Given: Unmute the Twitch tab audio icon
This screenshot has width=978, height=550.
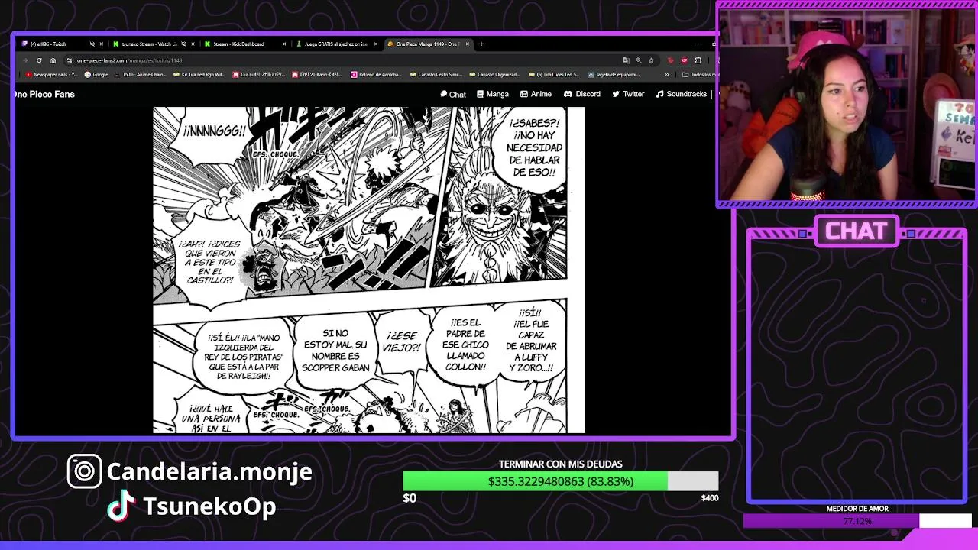Looking at the screenshot, I should pos(92,44).
